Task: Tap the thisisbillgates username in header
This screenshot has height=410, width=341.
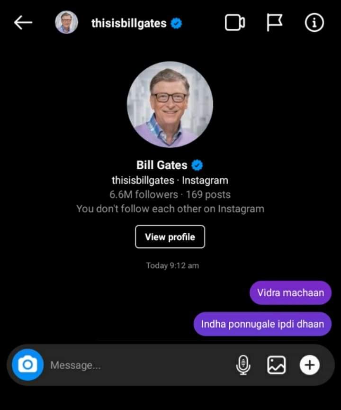Action: pyautogui.click(x=129, y=23)
